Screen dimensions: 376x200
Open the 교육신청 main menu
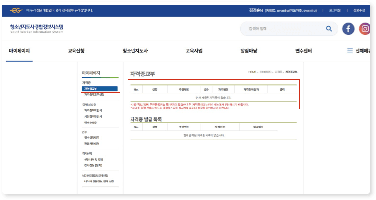[x=76, y=51]
